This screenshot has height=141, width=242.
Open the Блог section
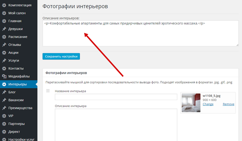(19, 92)
